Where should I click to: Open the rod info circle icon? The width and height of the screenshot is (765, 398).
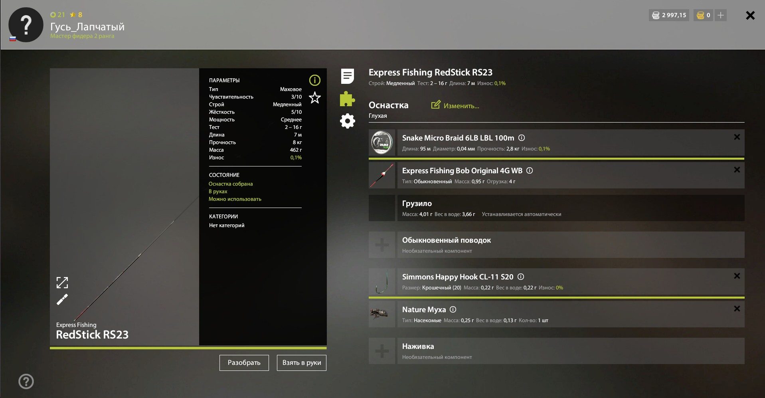pyautogui.click(x=315, y=80)
